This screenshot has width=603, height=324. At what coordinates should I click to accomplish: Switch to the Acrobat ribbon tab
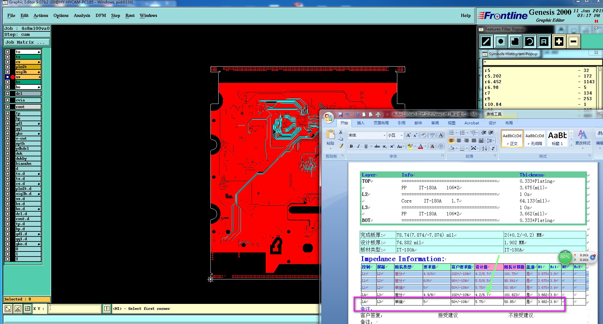pos(472,123)
